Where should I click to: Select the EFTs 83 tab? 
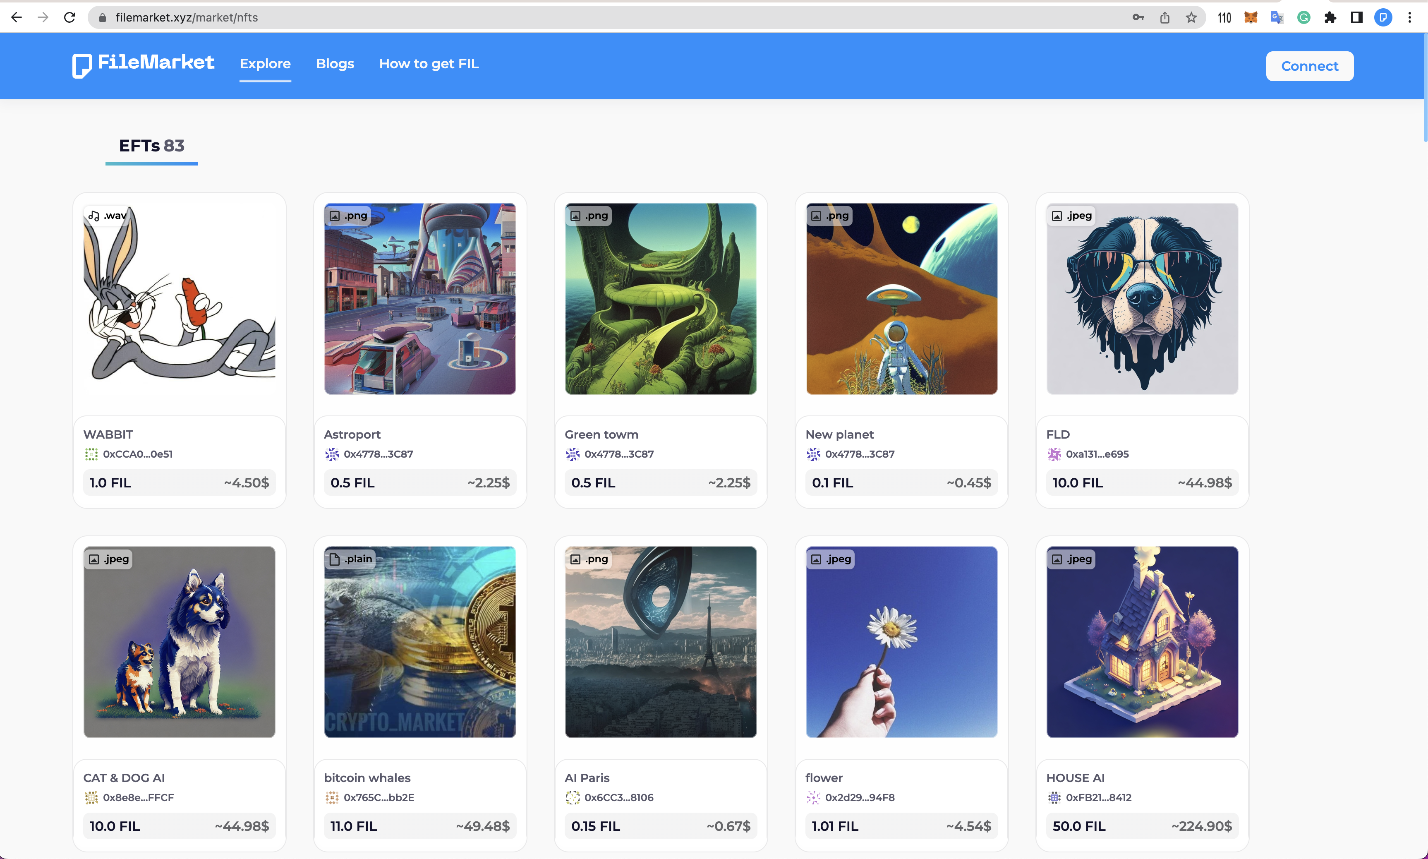[151, 146]
